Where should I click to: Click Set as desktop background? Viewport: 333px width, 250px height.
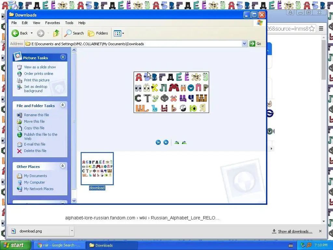click(x=36, y=89)
